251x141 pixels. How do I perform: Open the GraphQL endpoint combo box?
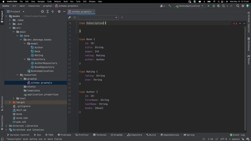pyautogui.click(x=98, y=17)
